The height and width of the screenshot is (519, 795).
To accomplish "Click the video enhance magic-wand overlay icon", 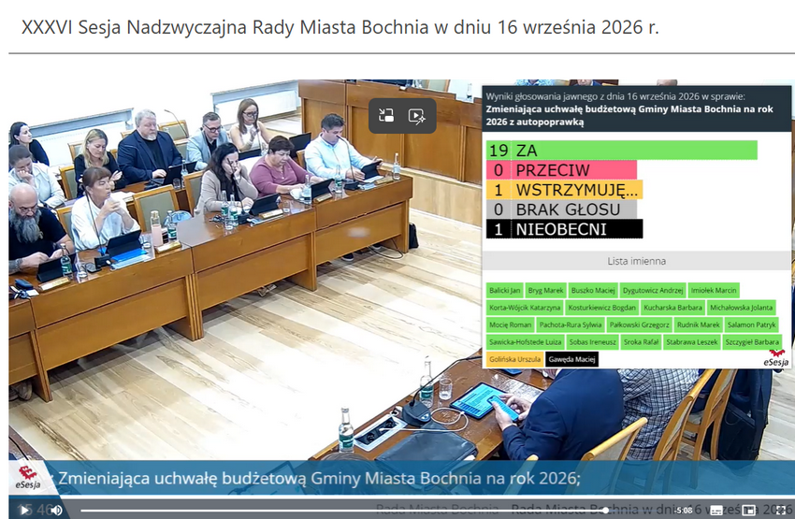I will click(417, 116).
